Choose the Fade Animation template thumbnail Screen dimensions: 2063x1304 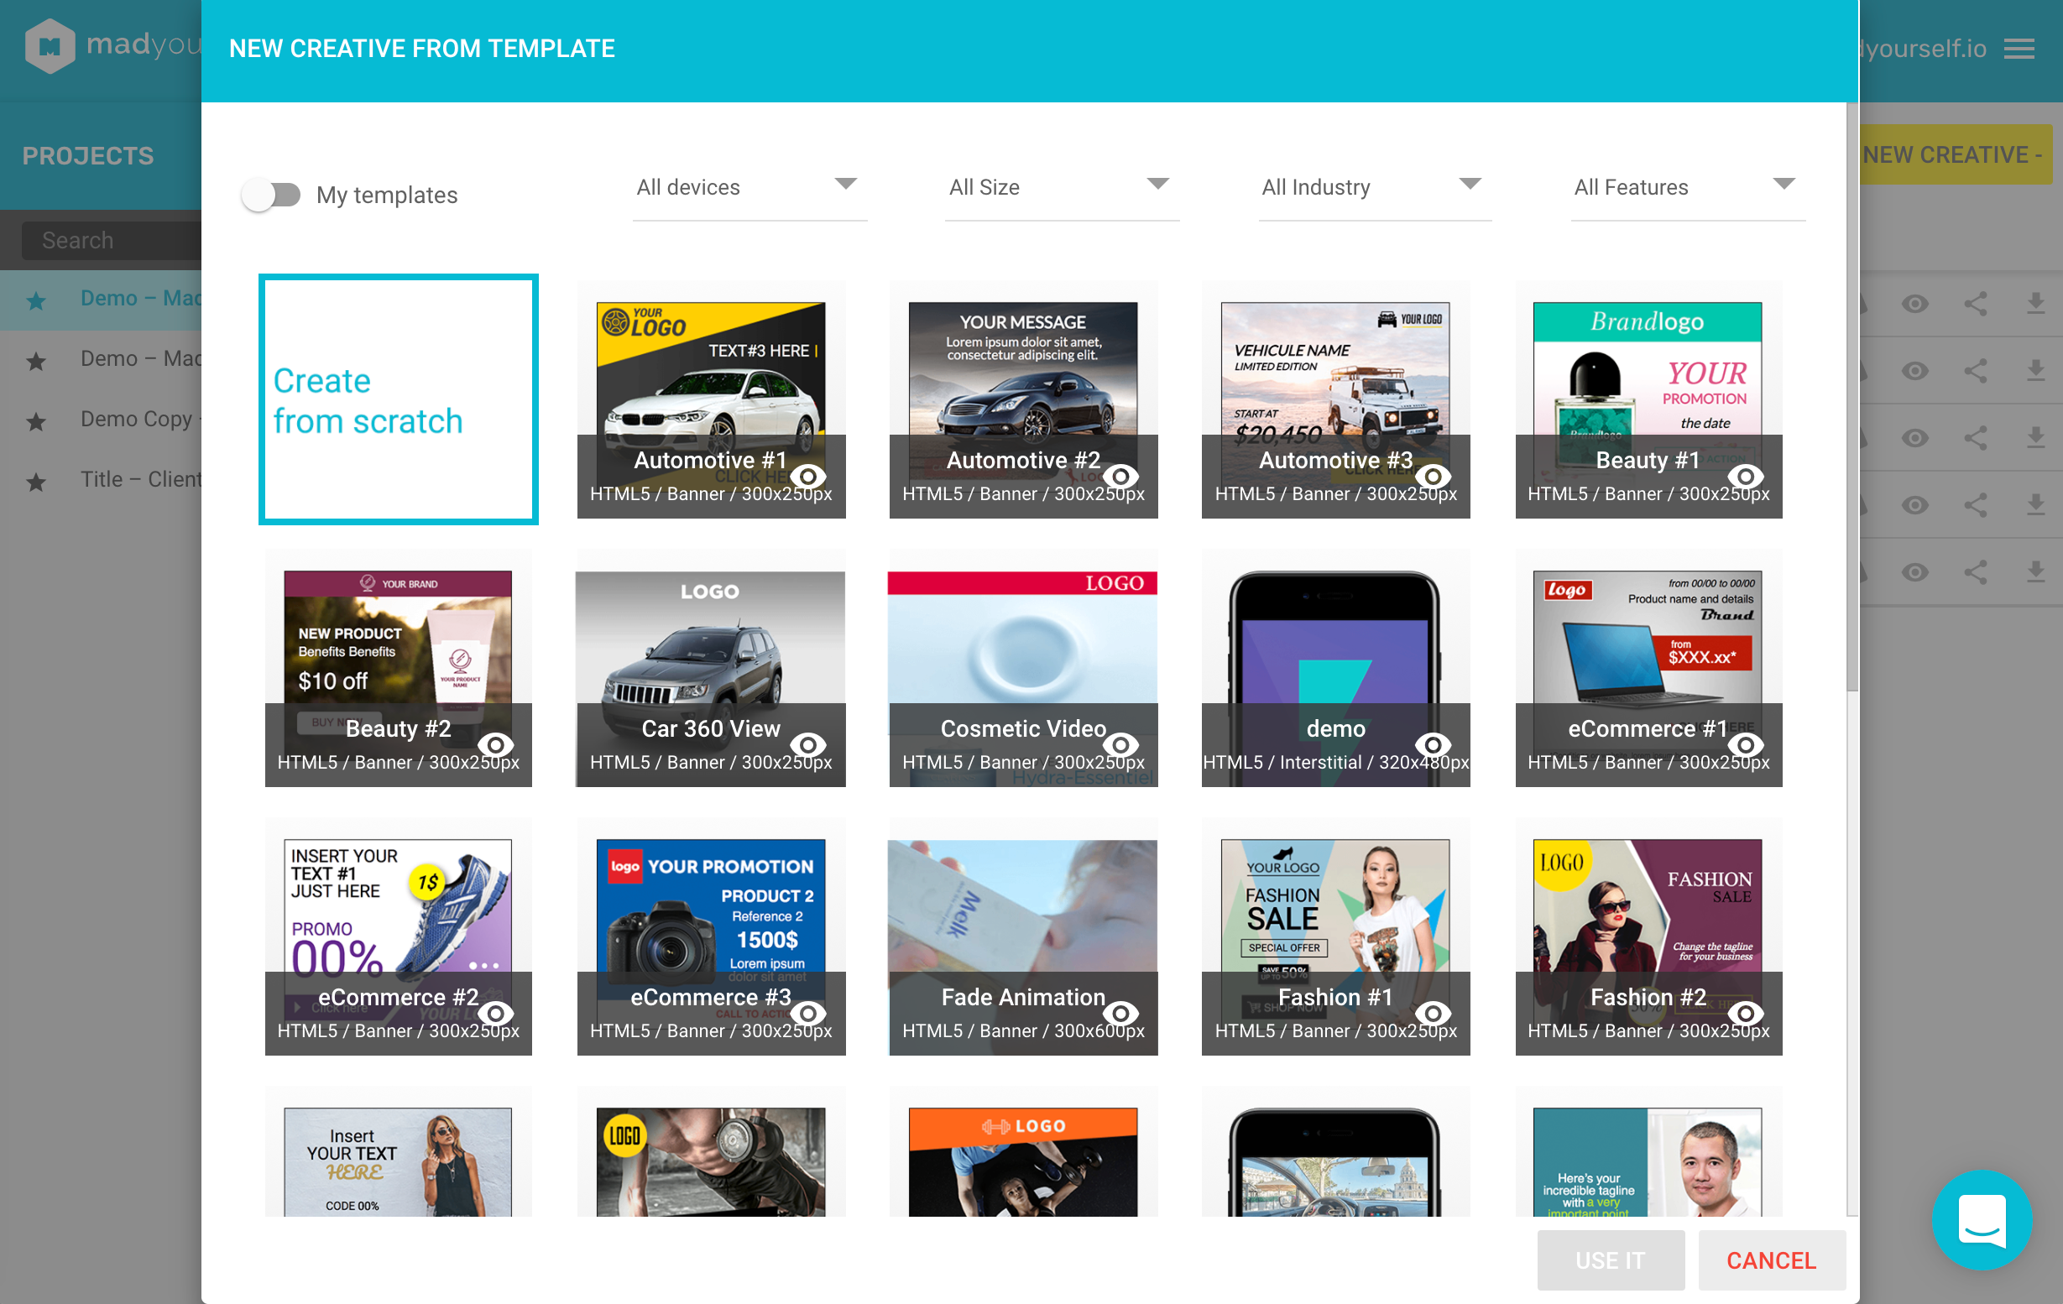1024,936
